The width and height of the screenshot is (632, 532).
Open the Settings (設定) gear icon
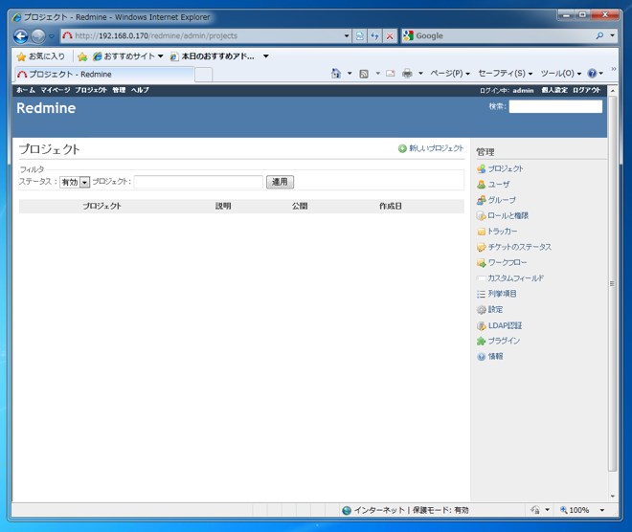481,310
